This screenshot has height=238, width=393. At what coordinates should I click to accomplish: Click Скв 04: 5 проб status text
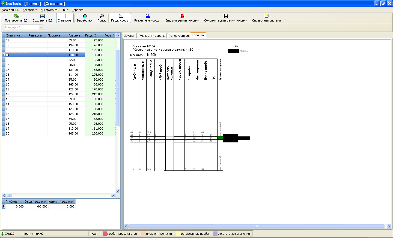point(32,234)
